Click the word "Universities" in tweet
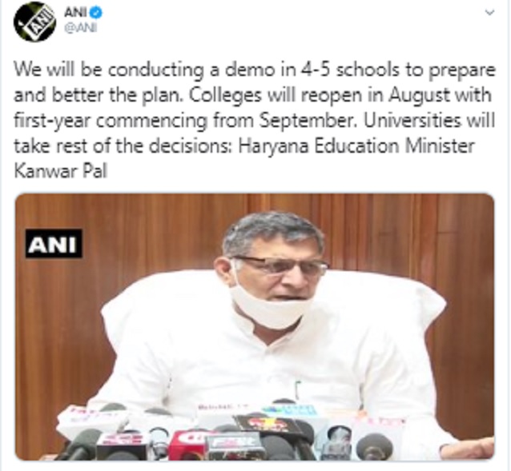 click(412, 121)
